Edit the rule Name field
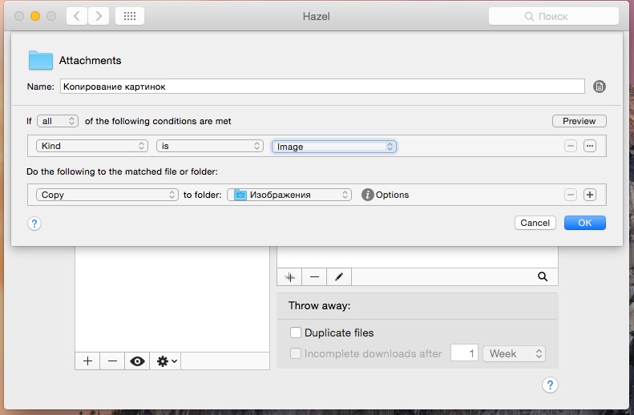Viewport: 634px width, 415px height. [x=322, y=87]
